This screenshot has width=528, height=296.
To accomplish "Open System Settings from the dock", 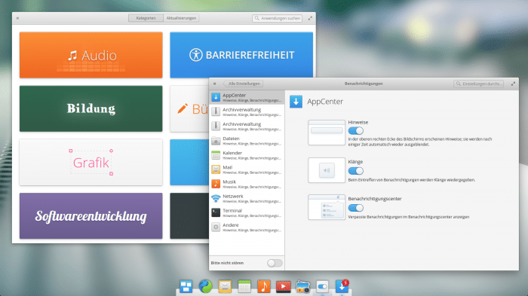I will coord(322,286).
